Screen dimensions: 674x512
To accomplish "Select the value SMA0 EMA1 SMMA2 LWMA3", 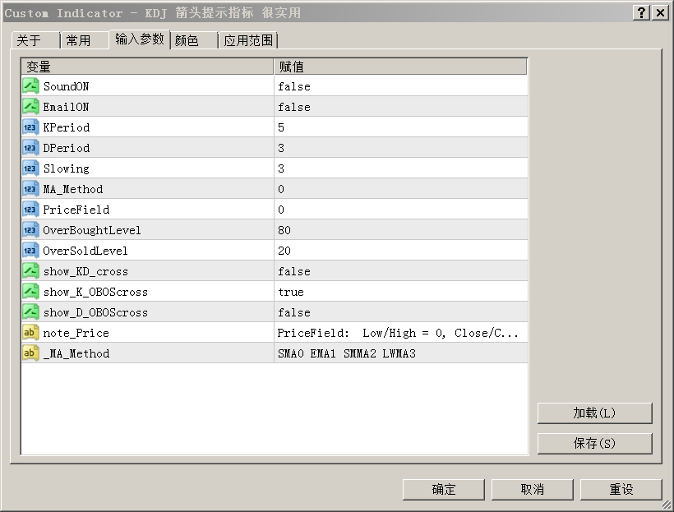I will click(347, 353).
